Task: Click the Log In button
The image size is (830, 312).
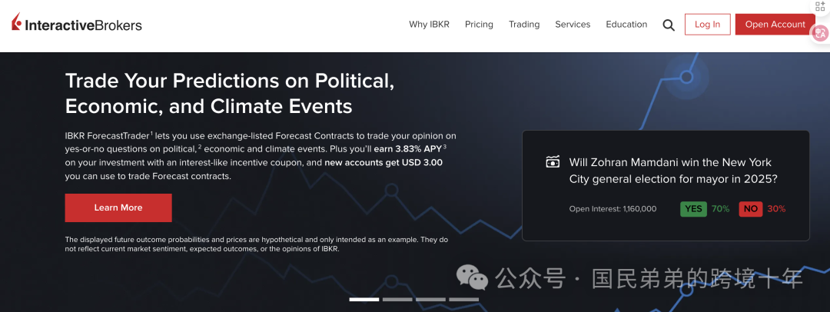Action: pos(707,25)
